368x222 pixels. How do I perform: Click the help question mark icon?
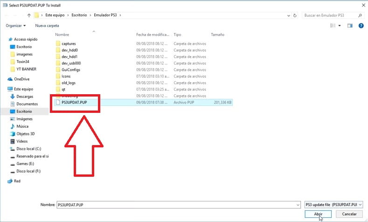tap(361, 25)
